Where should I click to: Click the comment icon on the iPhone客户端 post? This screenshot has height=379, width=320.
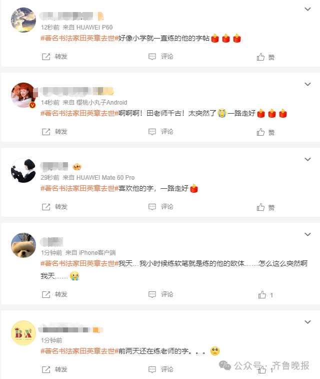pyautogui.click(x=152, y=295)
